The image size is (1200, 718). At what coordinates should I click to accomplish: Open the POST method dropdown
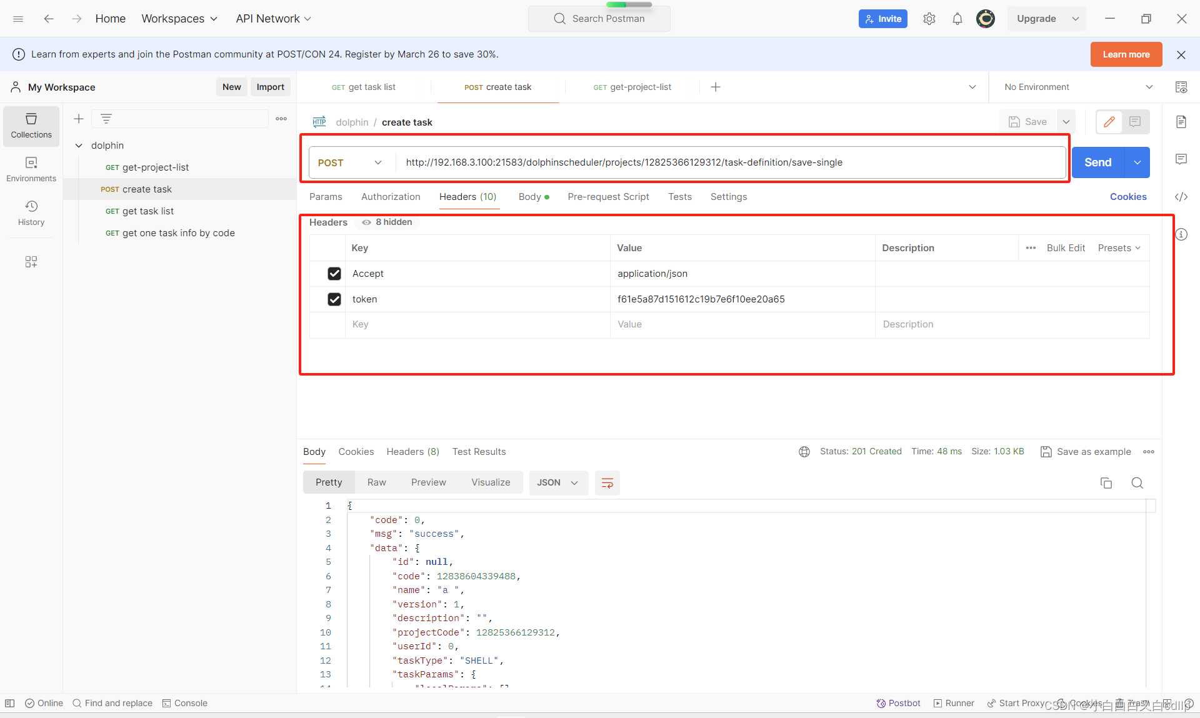(350, 162)
